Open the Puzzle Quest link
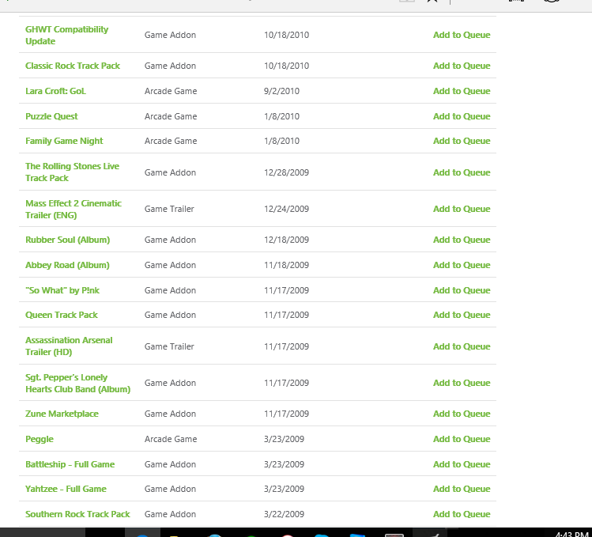This screenshot has height=537, width=592. pyautogui.click(x=51, y=116)
